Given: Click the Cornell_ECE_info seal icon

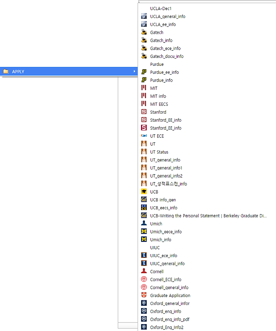Looking at the screenshot, I should tap(144, 279).
